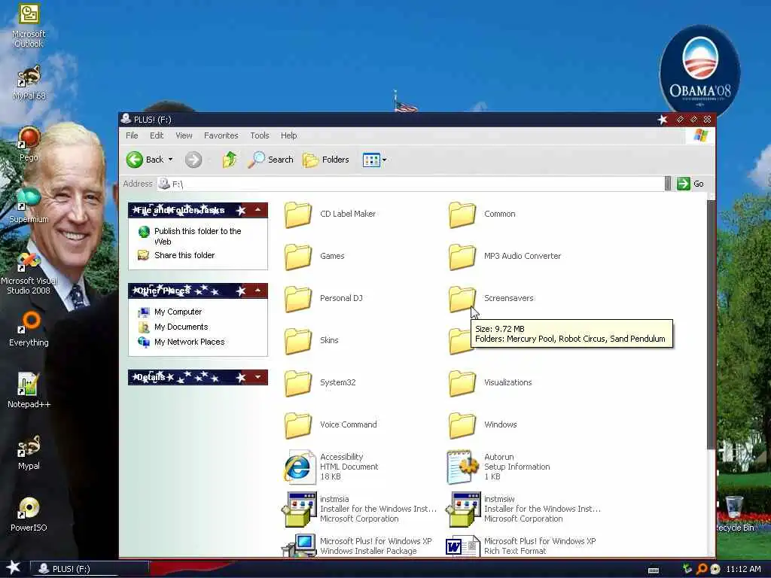Select the Skins folder
The width and height of the screenshot is (771, 578).
click(x=312, y=341)
